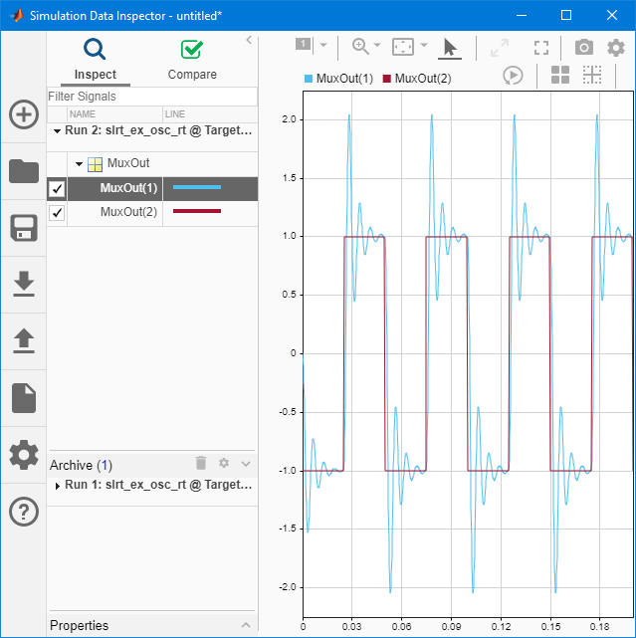Click the MuxOut matrix signal icon
636x638 pixels.
96,165
